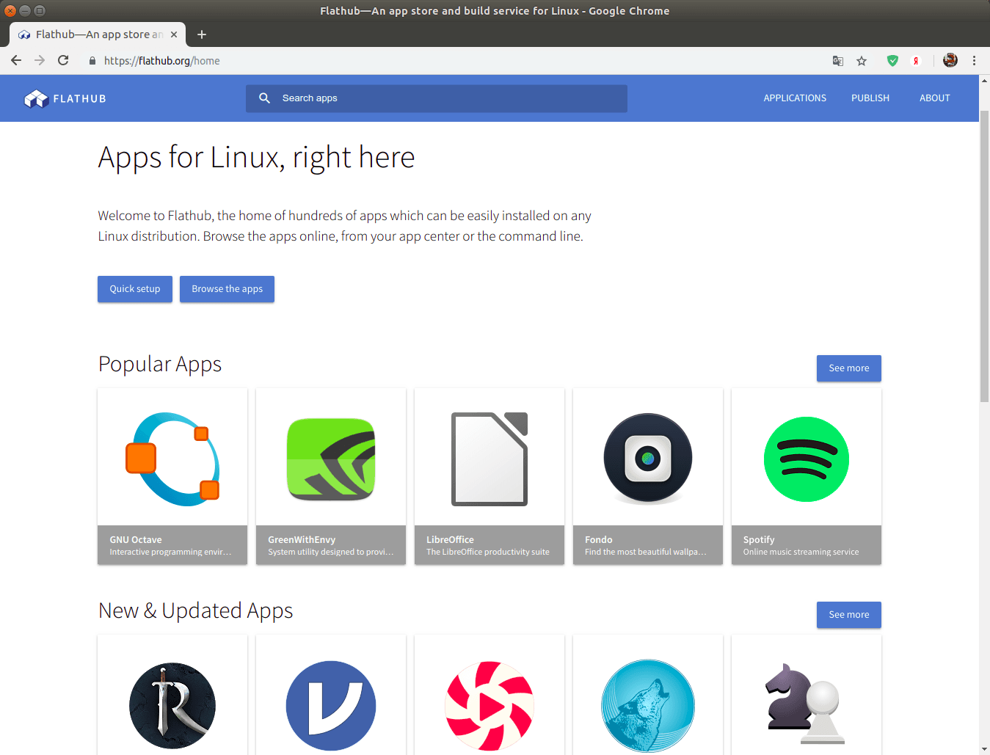The height and width of the screenshot is (755, 990).
Task: Click the browser forward arrow
Action: pos(40,60)
